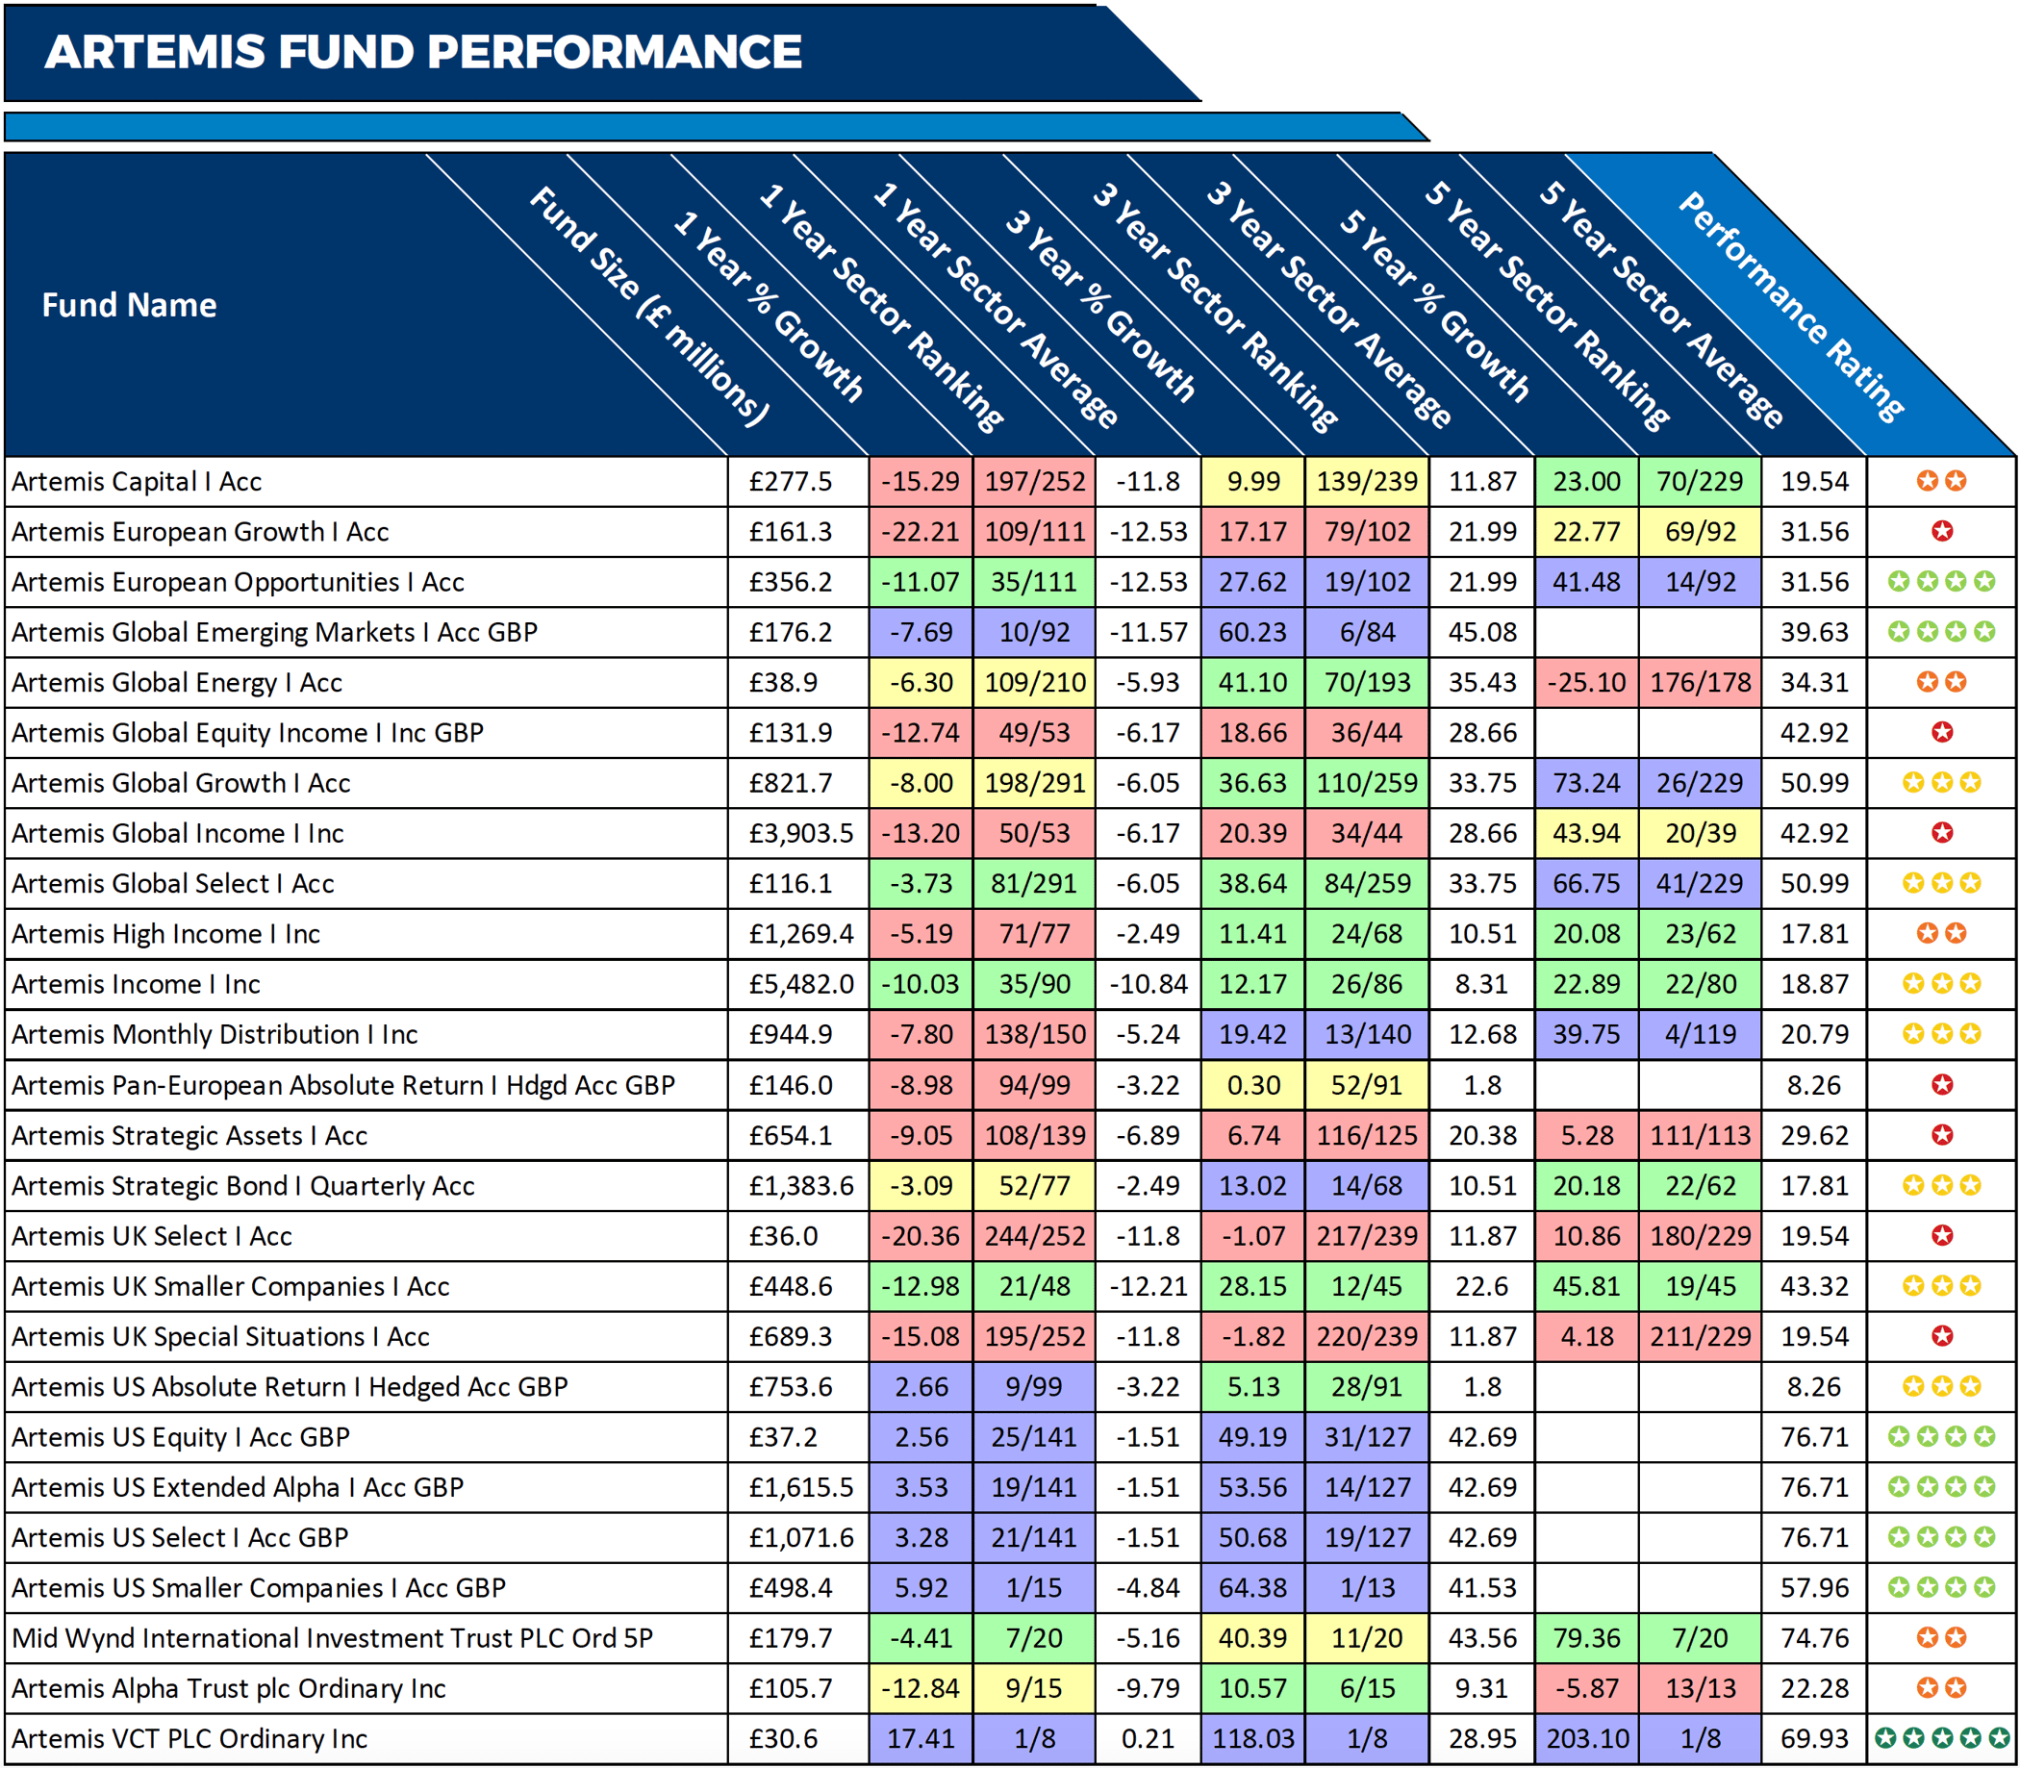Viewport: 2020px width, 1768px height.
Task: Click the 1 year growth value -22.21
Action: coord(921,532)
